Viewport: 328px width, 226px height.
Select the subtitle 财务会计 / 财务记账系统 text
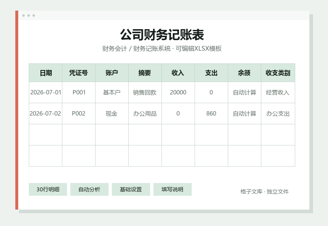(x=136, y=48)
